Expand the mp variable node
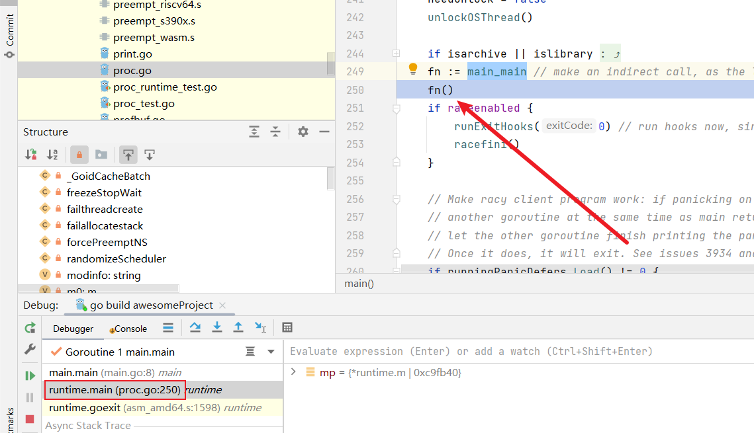Image resolution: width=754 pixels, height=433 pixels. click(x=294, y=372)
